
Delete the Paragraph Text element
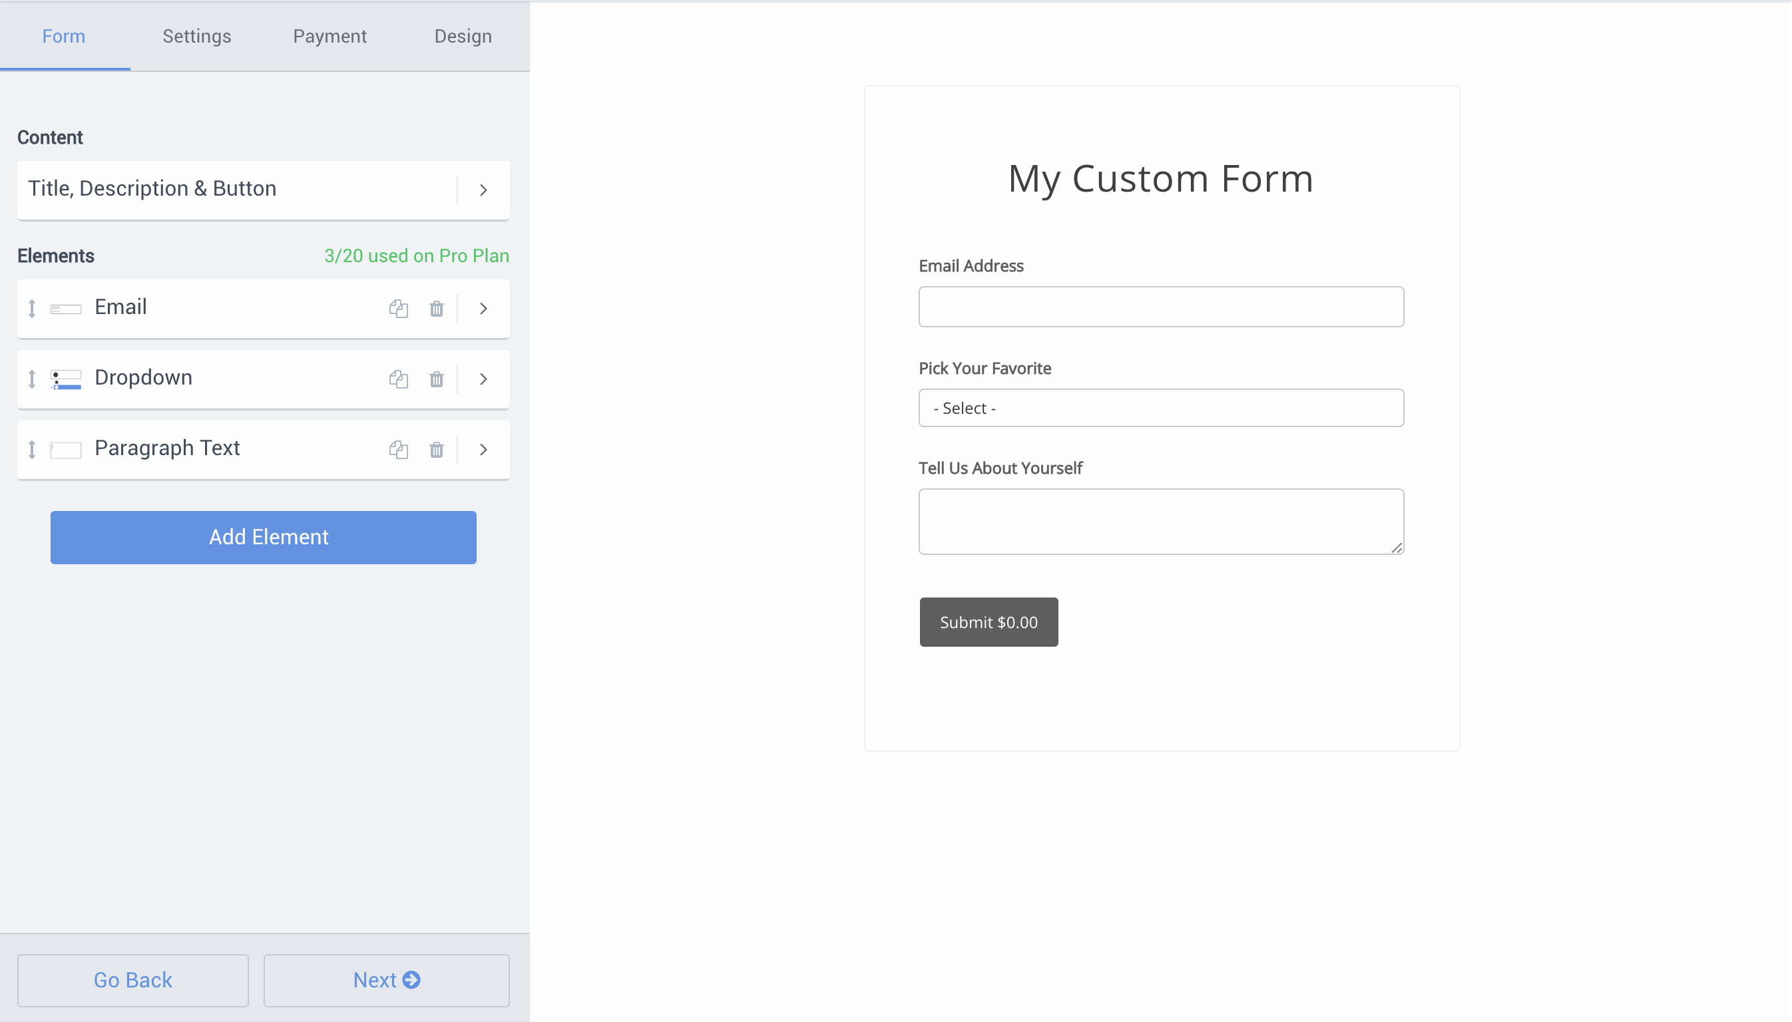click(437, 450)
